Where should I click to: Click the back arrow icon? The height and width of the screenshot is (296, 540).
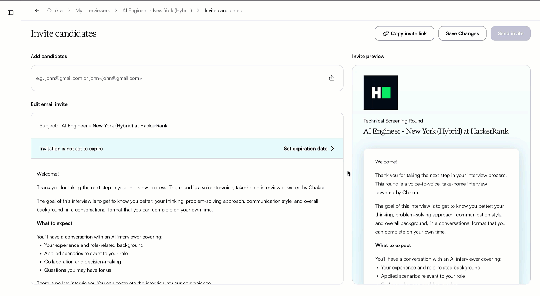[37, 10]
